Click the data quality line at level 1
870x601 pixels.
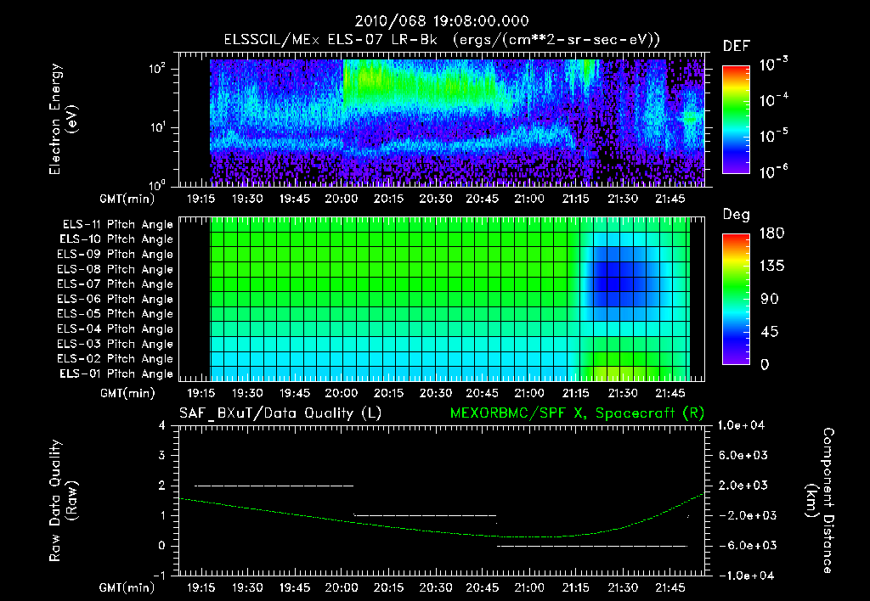pos(425,515)
